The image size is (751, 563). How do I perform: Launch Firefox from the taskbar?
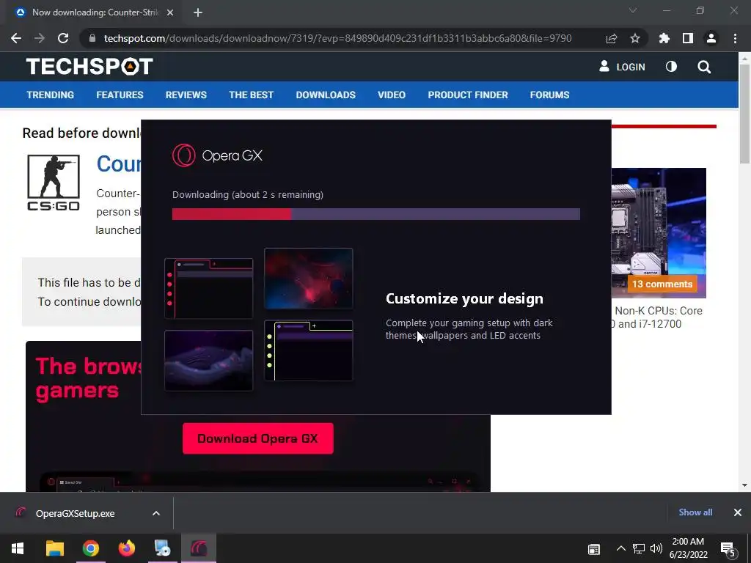click(126, 548)
